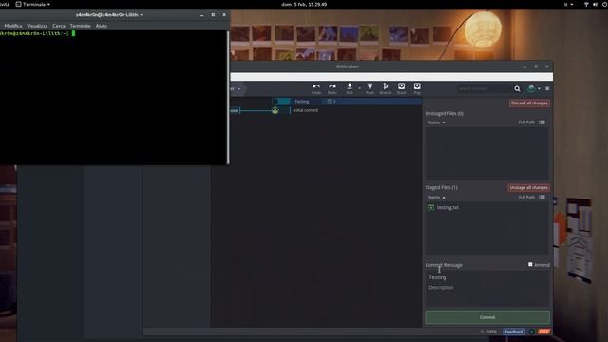Image resolution: width=608 pixels, height=342 pixels.
Task: Open Modifica menu in terminal
Action: [x=12, y=26]
